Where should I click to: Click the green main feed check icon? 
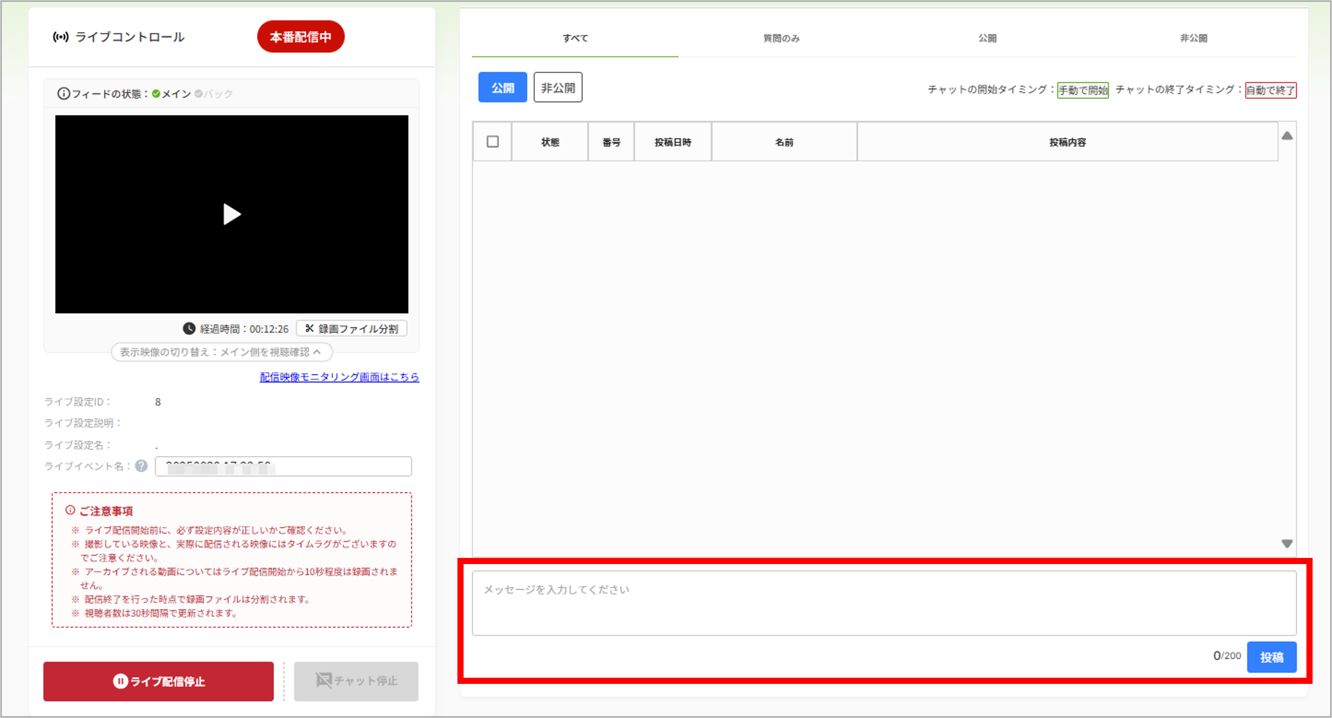point(156,94)
